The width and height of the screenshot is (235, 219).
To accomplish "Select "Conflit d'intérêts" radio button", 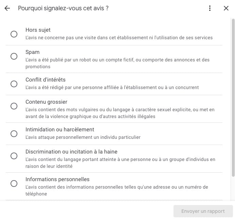I will 14,84.
